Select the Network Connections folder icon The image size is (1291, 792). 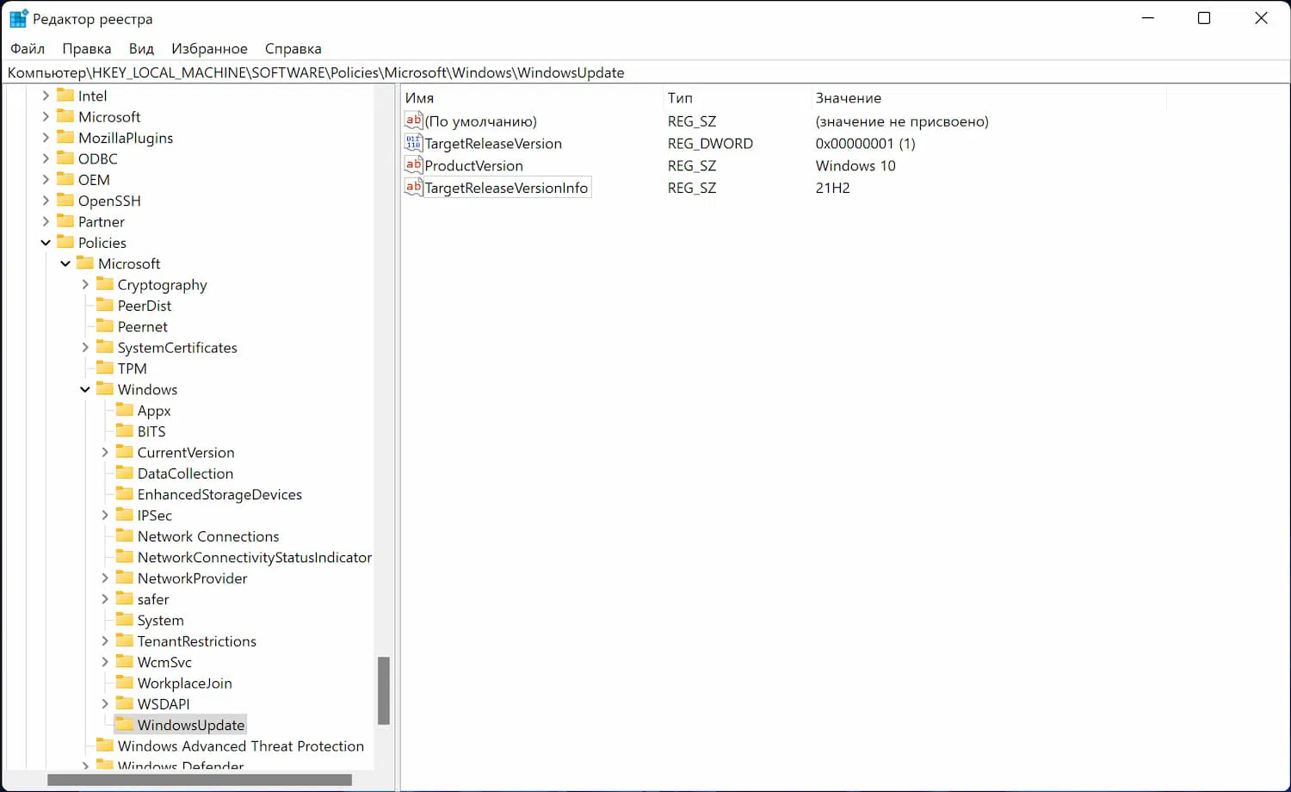click(125, 535)
